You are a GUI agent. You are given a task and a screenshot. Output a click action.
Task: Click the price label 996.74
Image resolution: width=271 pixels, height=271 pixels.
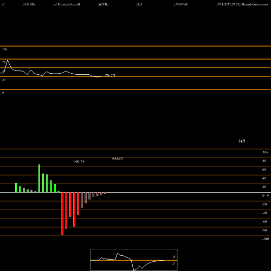coord(79,162)
